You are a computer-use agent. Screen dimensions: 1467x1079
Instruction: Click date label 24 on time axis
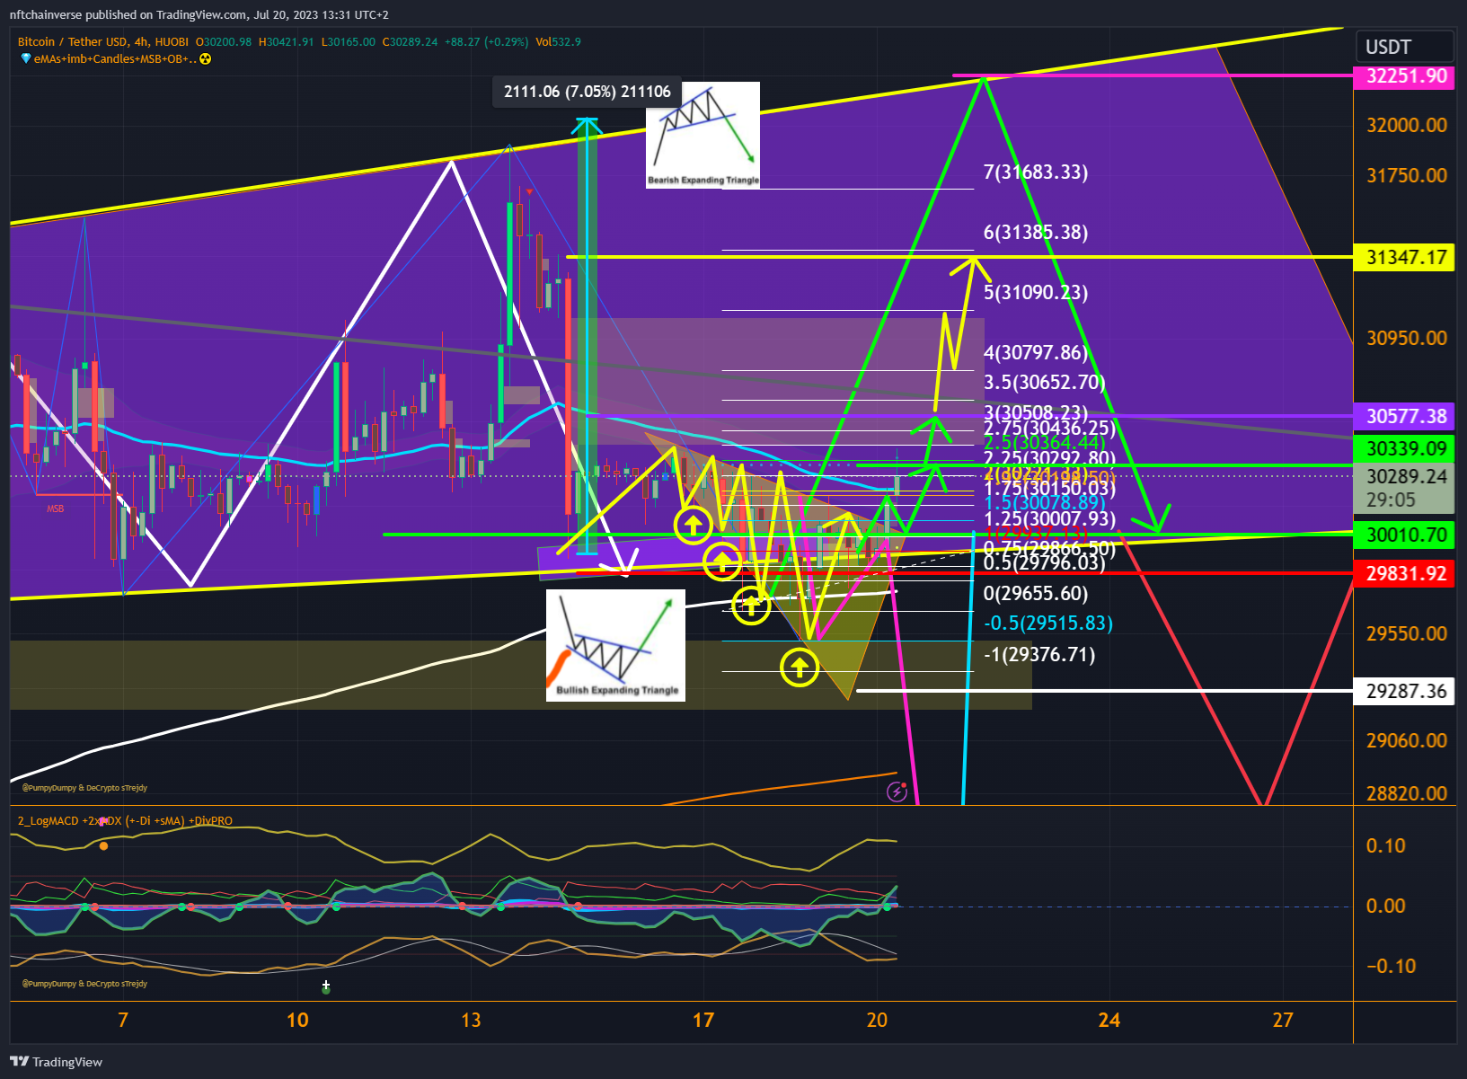tap(1109, 1021)
